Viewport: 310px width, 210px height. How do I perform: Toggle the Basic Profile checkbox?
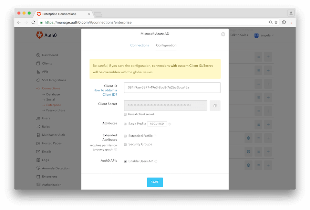125,124
